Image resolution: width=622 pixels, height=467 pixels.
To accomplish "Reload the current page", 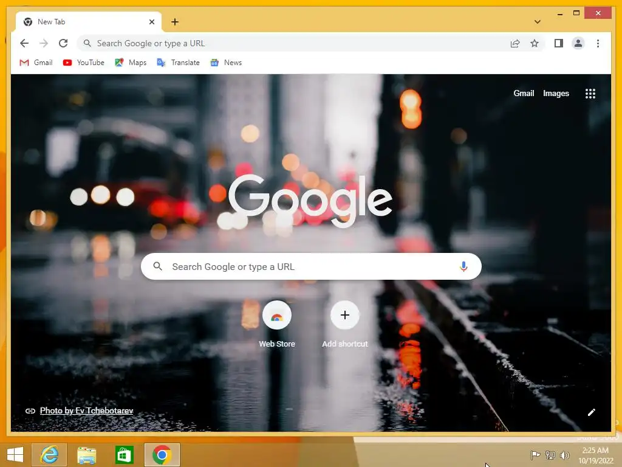I will point(63,43).
